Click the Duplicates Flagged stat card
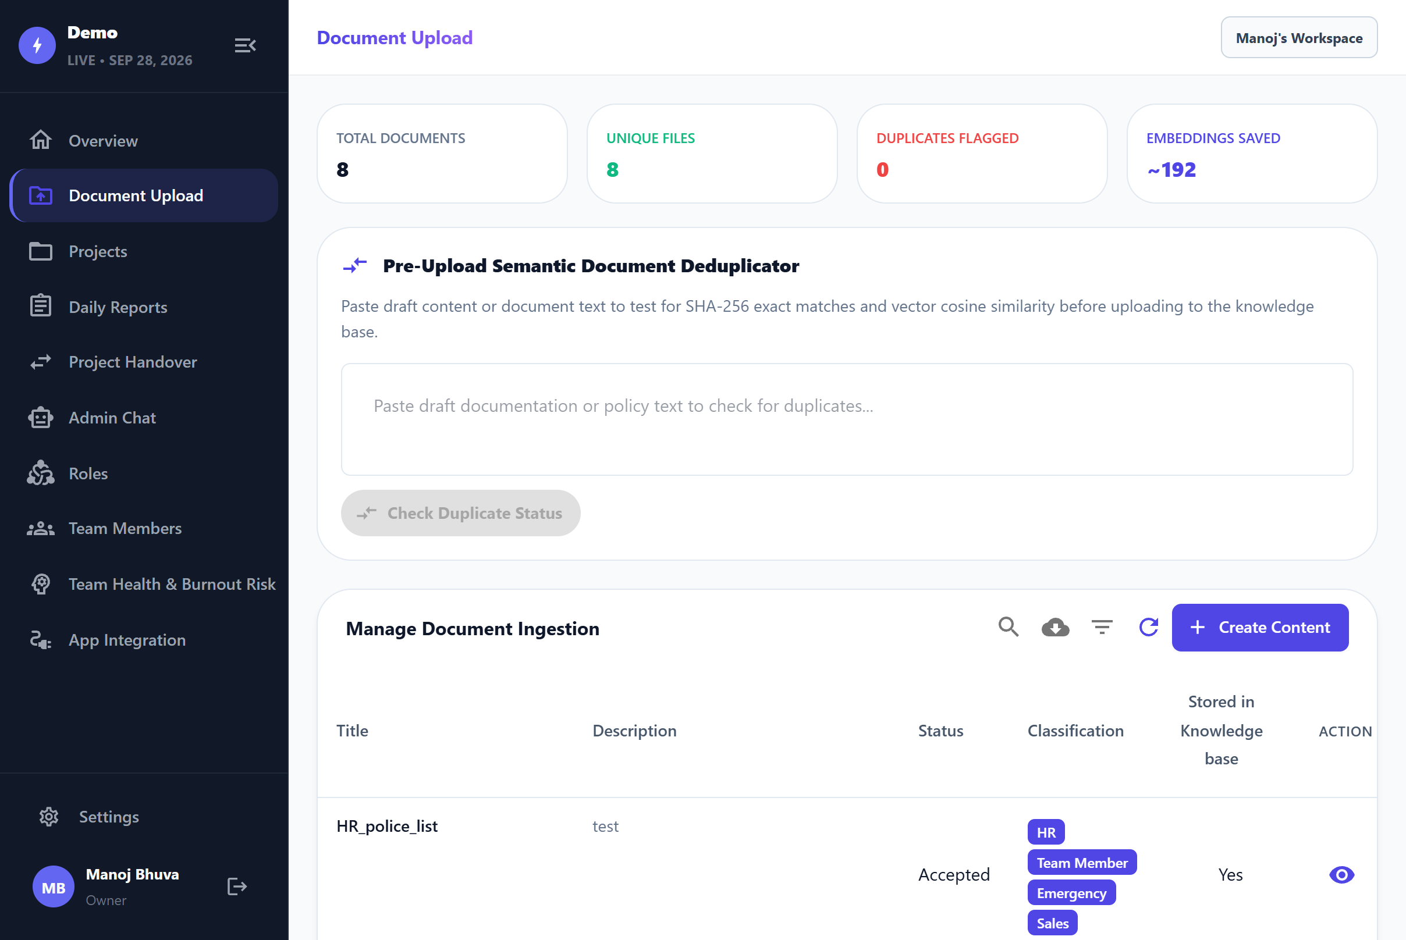The image size is (1406, 940). (982, 154)
